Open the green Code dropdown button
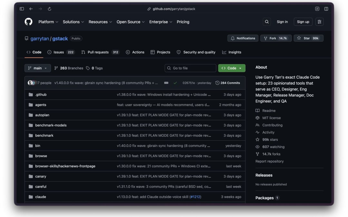The width and height of the screenshot is (348, 217). [232, 68]
